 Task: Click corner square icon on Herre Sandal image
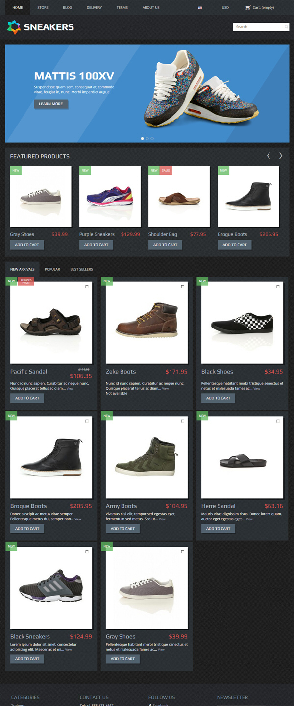point(278,421)
